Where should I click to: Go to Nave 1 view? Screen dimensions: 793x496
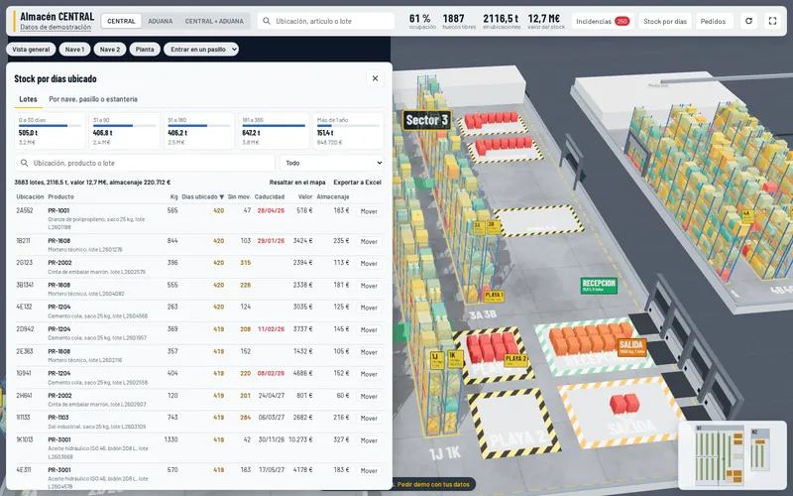(x=75, y=49)
